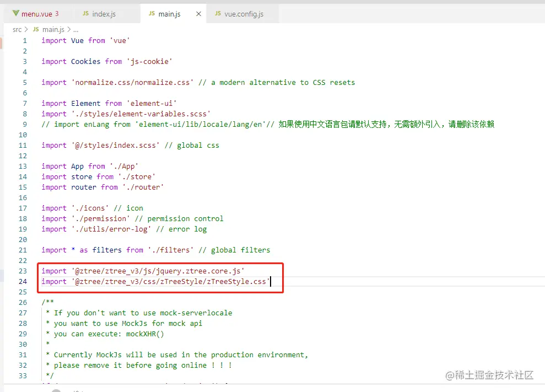Viewport: 545px width, 392px height.
Task: Click the 'js-cookie' import string
Action: point(149,62)
